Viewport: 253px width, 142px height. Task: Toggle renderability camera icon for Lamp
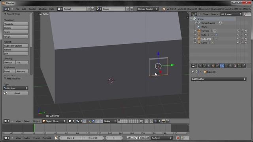pyautogui.click(x=246, y=43)
